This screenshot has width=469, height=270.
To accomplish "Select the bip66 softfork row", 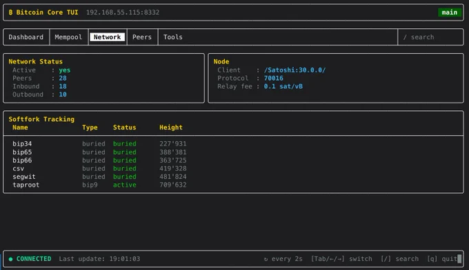I will coord(233,160).
